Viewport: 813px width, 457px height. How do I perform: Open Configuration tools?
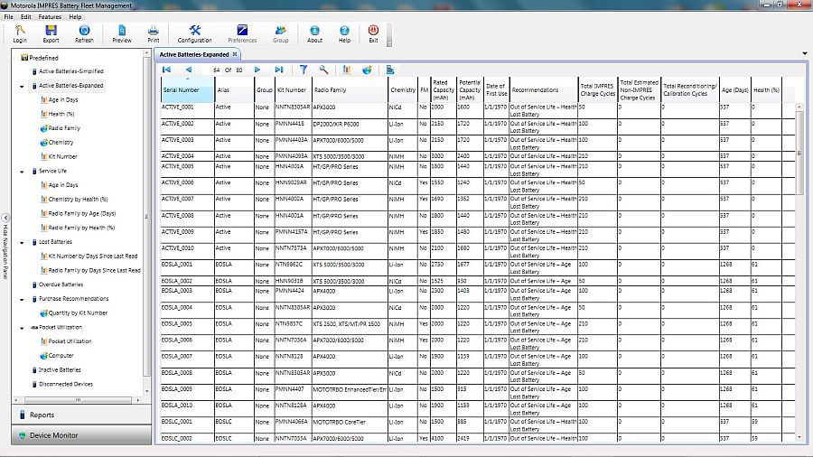pyautogui.click(x=194, y=33)
